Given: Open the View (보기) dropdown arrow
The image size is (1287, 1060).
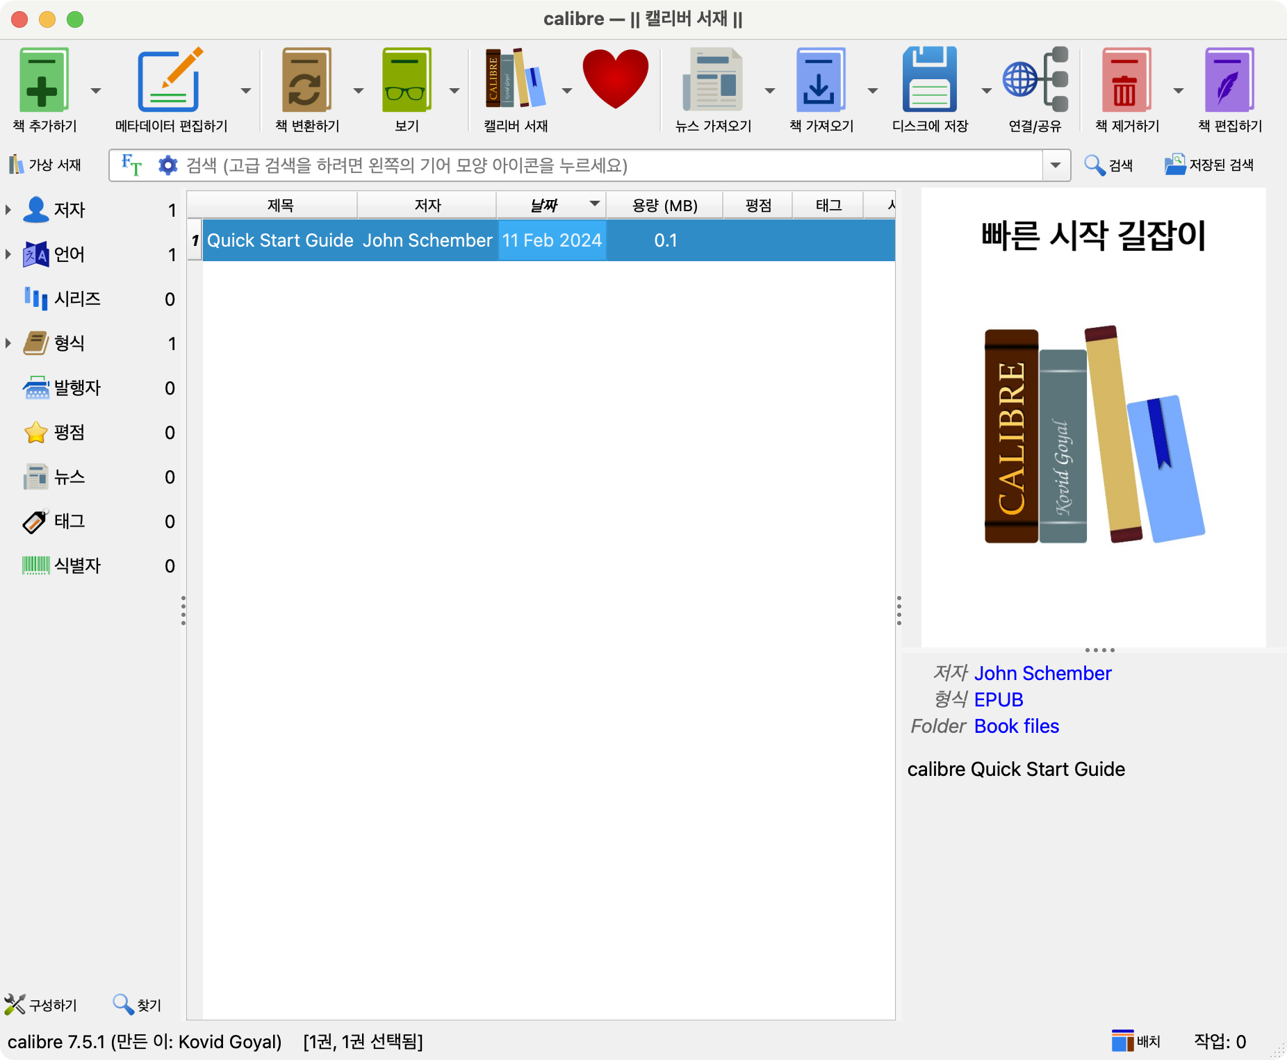Looking at the screenshot, I should coord(454,91).
